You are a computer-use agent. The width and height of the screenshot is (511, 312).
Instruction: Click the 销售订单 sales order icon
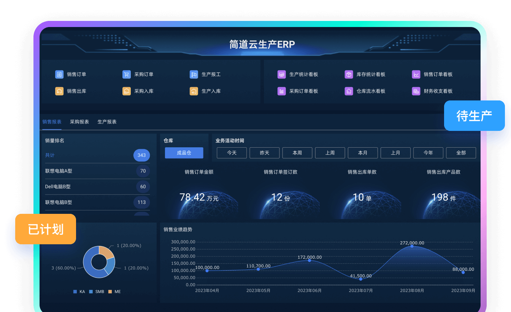[59, 75]
